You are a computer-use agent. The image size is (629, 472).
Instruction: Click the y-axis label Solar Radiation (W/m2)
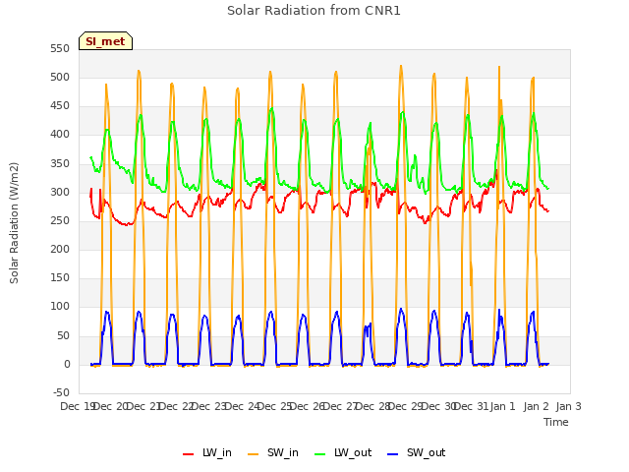[14, 223]
